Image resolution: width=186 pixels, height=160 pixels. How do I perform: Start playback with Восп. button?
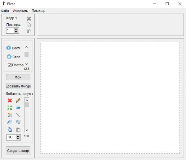13,48
